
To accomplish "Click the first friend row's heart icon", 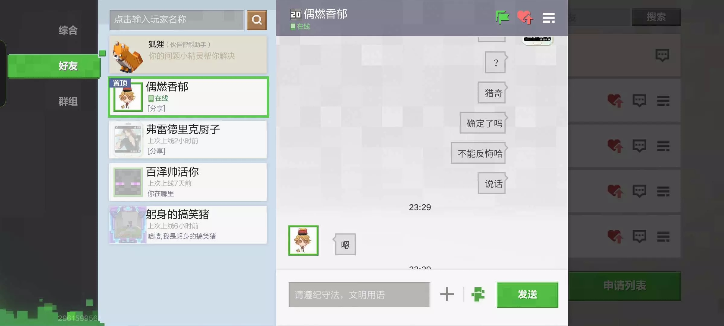I will pyautogui.click(x=615, y=101).
